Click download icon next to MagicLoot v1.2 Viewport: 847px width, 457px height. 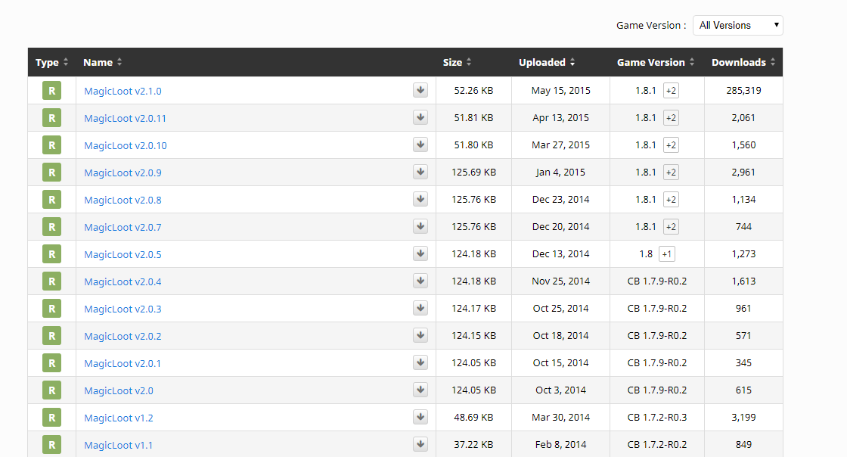coord(420,418)
